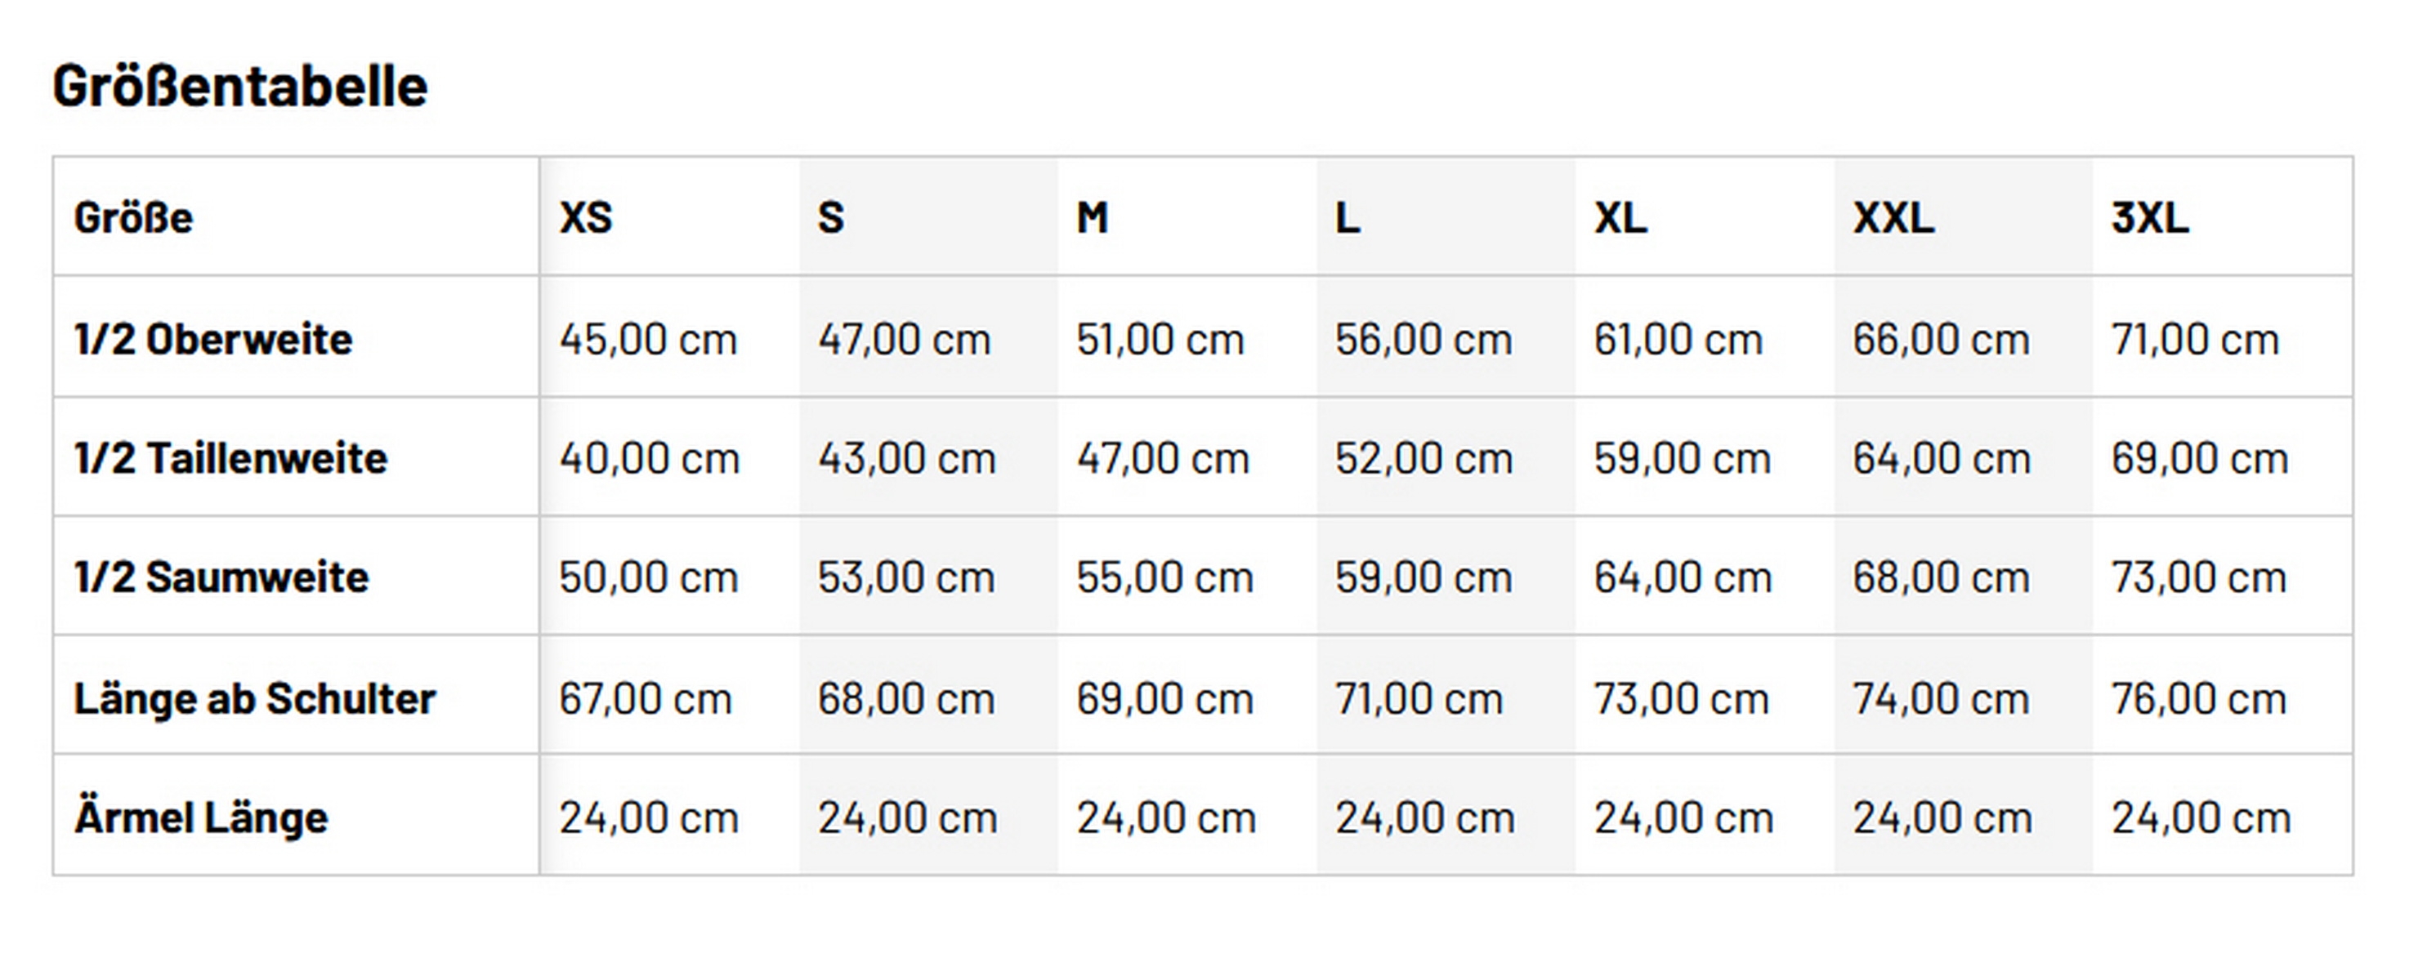2427x980 pixels.
Task: Click the 1/2 Taillenweite row label
Action: pos(230,458)
